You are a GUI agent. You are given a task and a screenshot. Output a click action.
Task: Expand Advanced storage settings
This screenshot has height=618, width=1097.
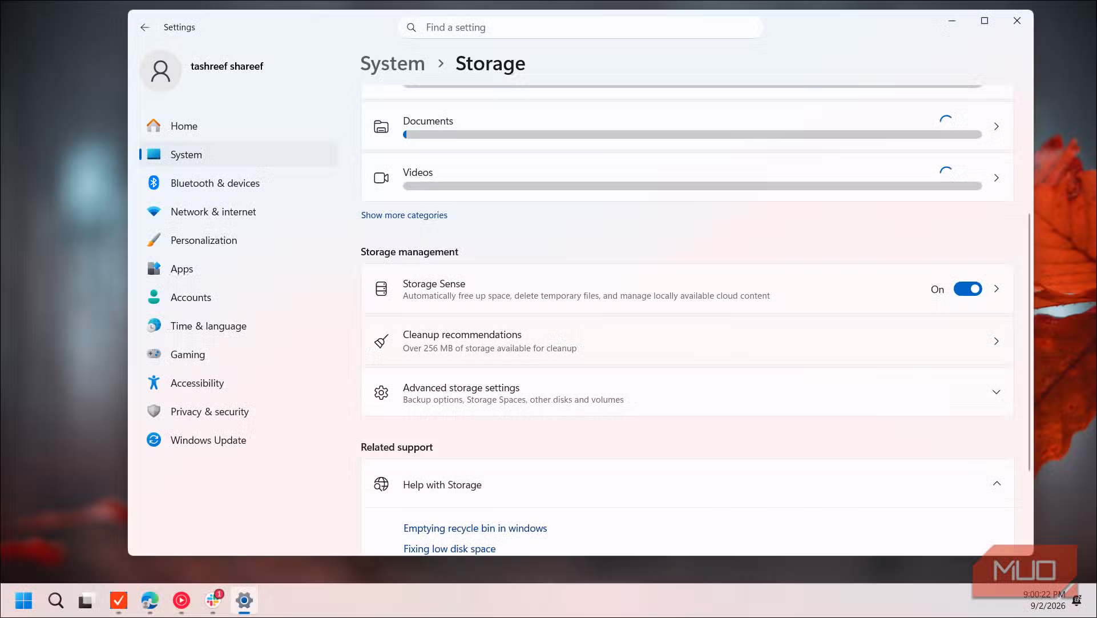point(996,392)
